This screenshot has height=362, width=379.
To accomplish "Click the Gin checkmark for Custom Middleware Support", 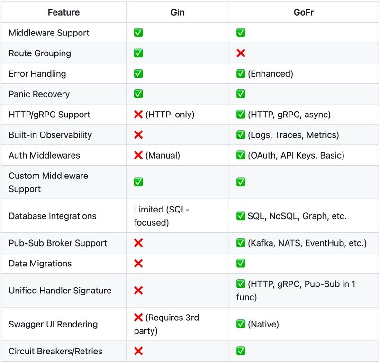I will coord(138,182).
